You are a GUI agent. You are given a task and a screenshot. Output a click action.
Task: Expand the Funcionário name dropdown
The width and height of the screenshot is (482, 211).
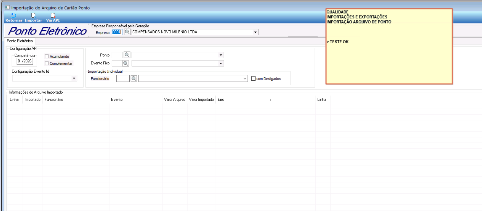(245, 79)
